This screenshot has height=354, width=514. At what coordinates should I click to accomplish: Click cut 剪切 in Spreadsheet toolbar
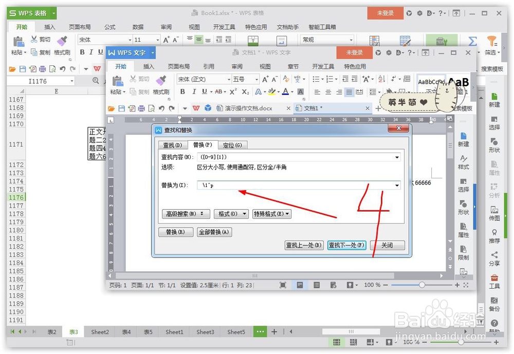pos(41,40)
